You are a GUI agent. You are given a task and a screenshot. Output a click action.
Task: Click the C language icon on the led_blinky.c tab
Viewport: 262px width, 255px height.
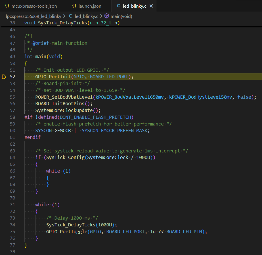tap(118, 6)
